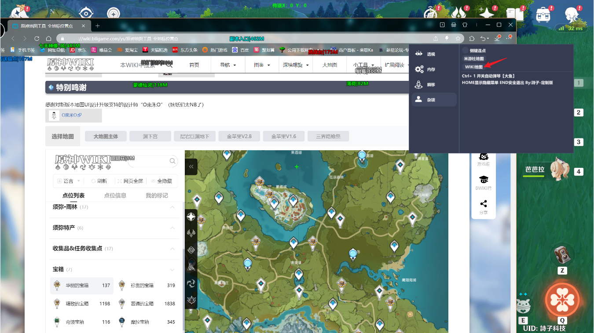The width and height of the screenshot is (594, 333).
Task: Select the 金苹果V2.8 map button
Action: click(x=239, y=136)
